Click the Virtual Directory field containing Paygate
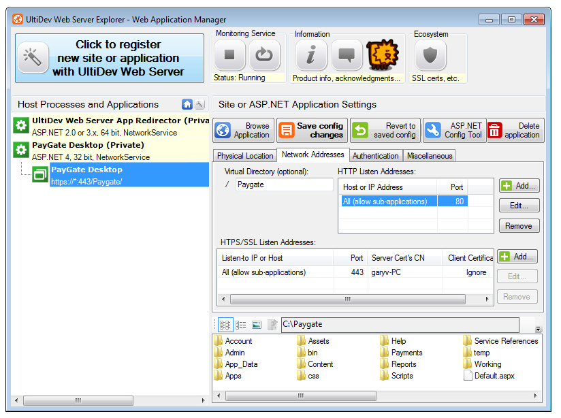Screen dimensions: 561x418 point(284,184)
